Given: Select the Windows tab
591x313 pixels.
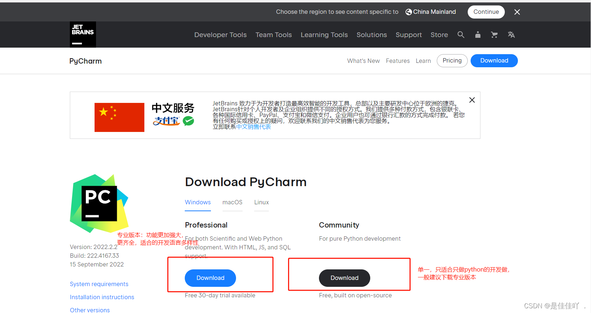Looking at the screenshot, I should pos(198,202).
